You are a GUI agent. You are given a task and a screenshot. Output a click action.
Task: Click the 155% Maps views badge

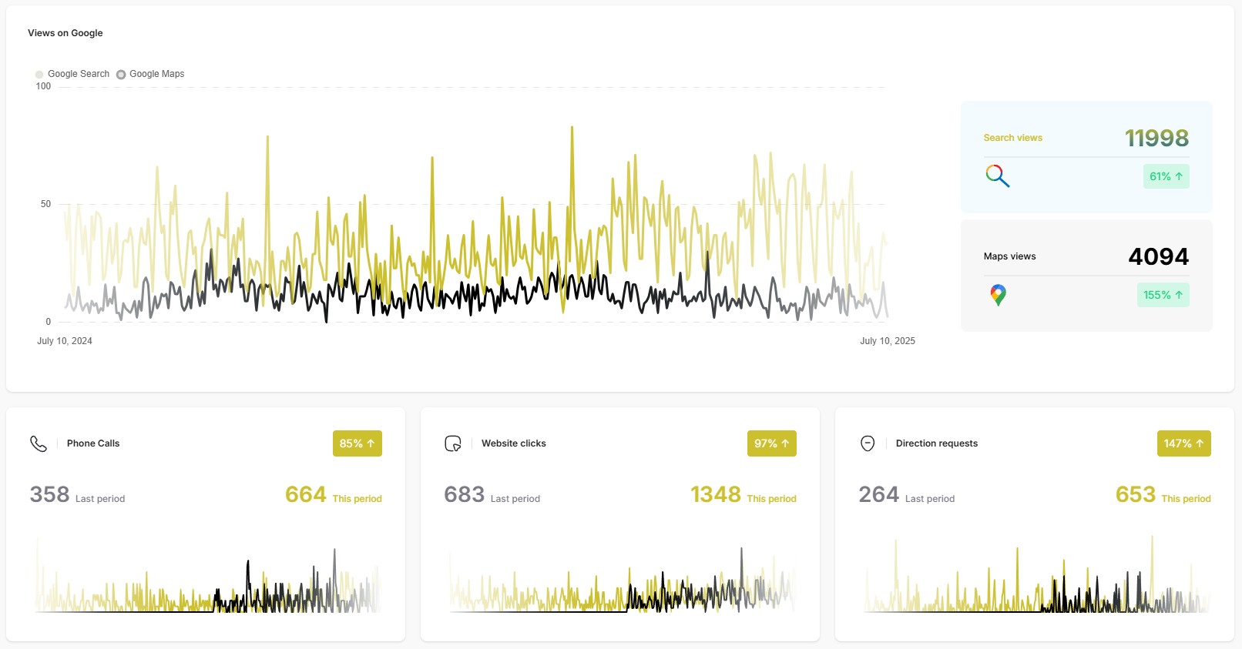1163,295
